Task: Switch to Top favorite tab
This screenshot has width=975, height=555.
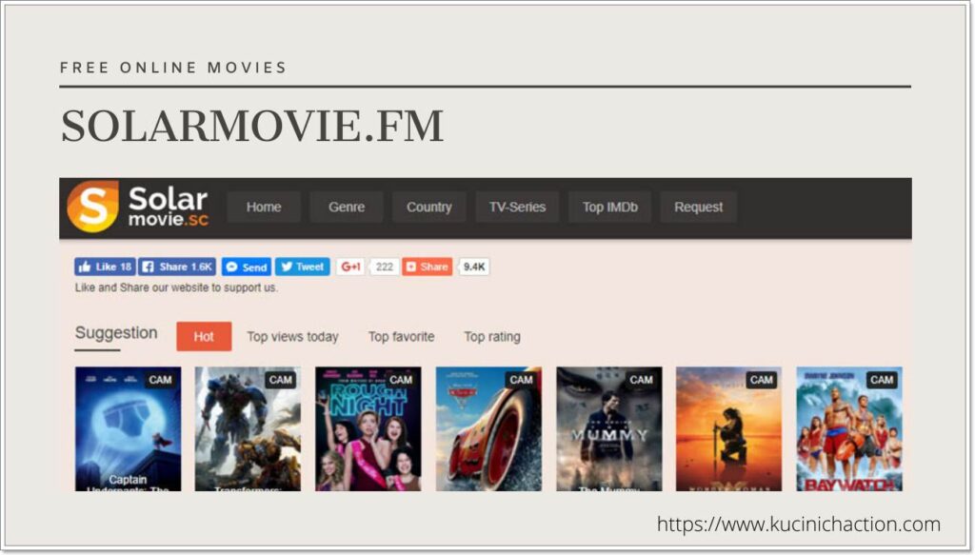Action: click(401, 336)
